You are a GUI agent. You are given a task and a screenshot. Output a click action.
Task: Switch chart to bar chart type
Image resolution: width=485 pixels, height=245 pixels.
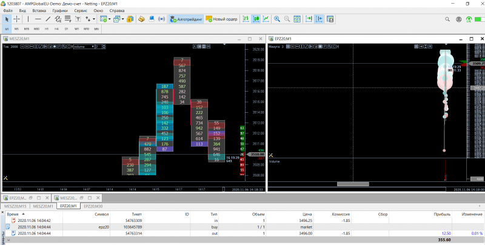click(x=246, y=19)
